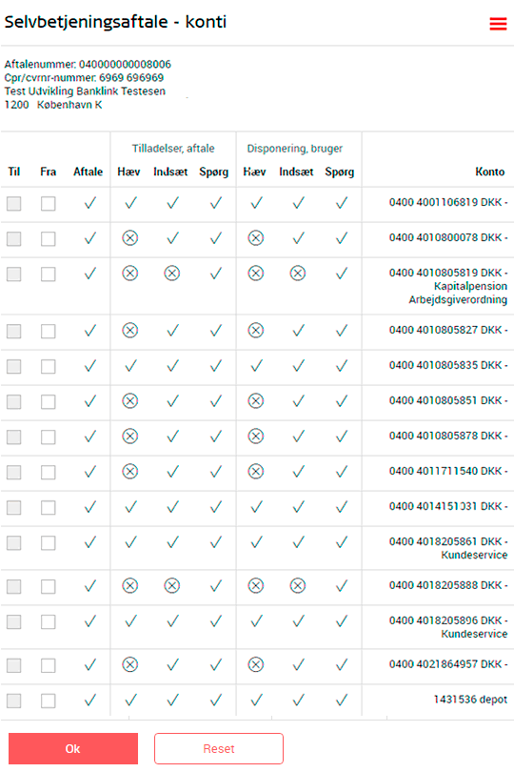The image size is (514, 772).
Task: Click agreement Indsæt cross icon for account 4010805819
Action: (x=171, y=274)
